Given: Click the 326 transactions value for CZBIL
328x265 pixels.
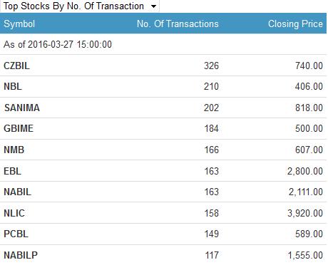Looking at the screenshot, I should (211, 66).
